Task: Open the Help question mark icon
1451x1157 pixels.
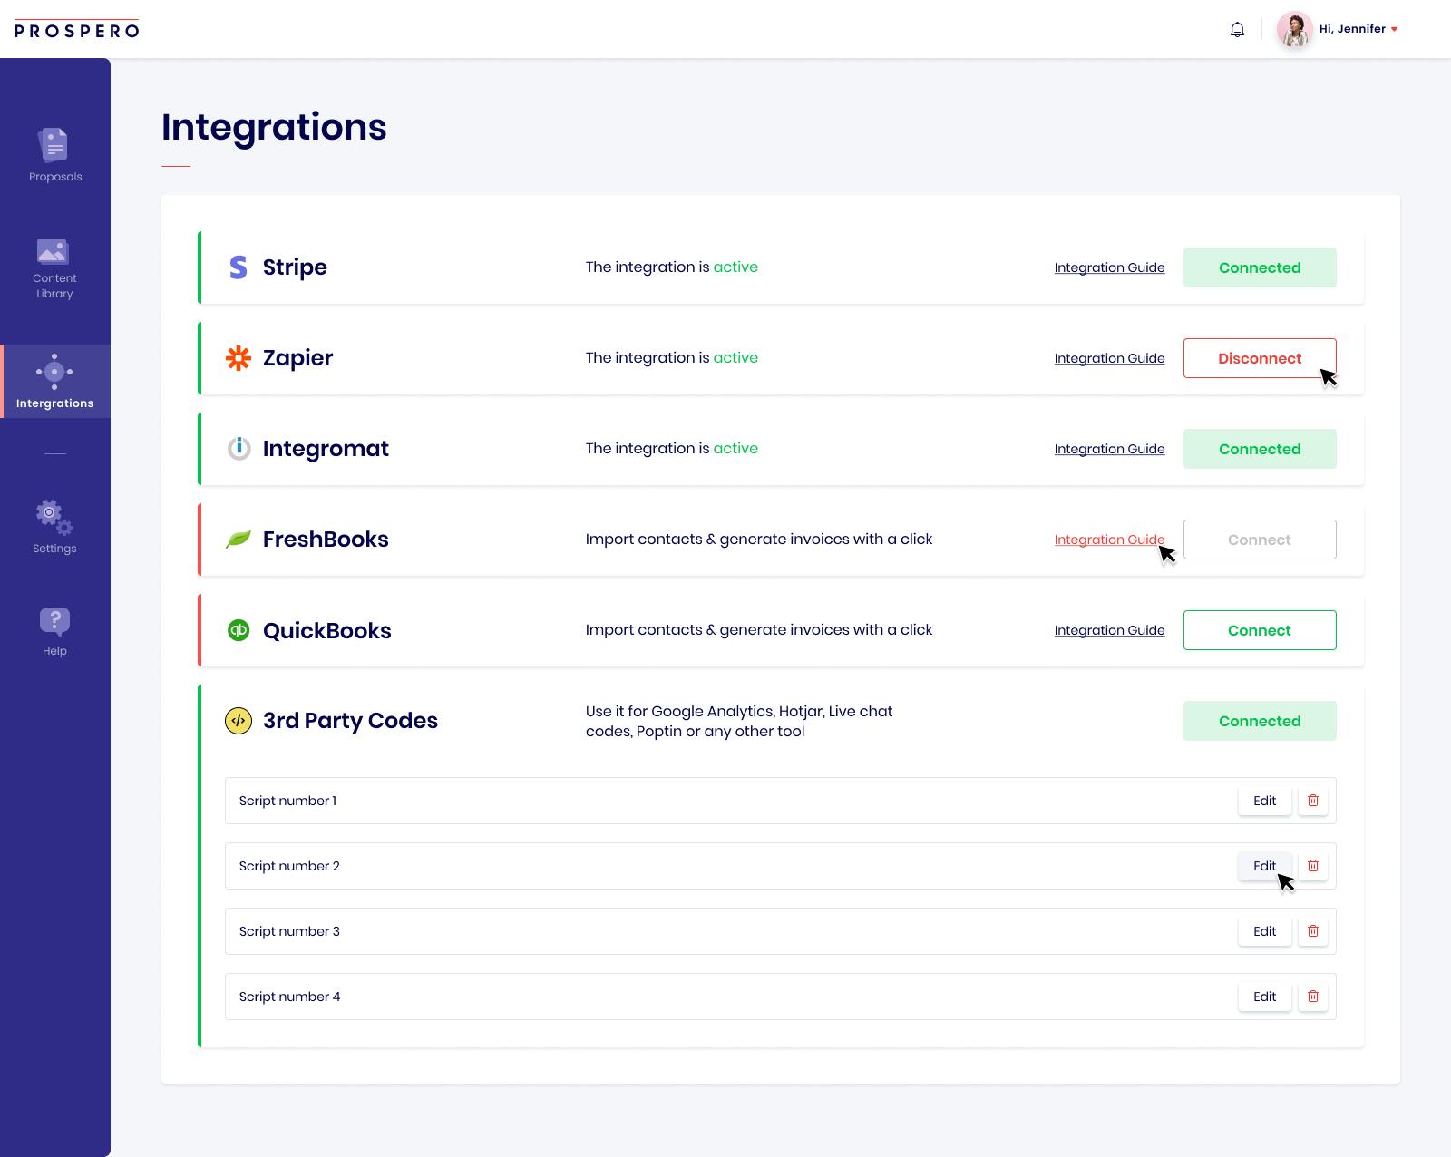Action: point(54,622)
